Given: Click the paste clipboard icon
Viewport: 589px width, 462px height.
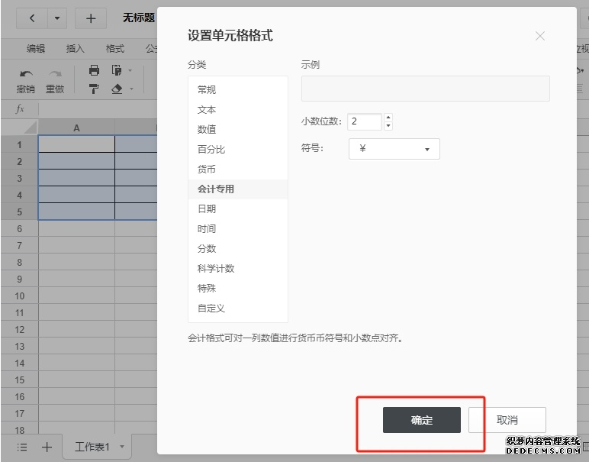Looking at the screenshot, I should pyautogui.click(x=117, y=70).
